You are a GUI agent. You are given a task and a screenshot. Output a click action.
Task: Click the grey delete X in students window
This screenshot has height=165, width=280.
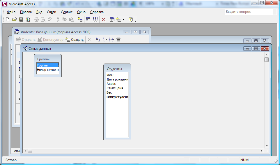point(89,40)
